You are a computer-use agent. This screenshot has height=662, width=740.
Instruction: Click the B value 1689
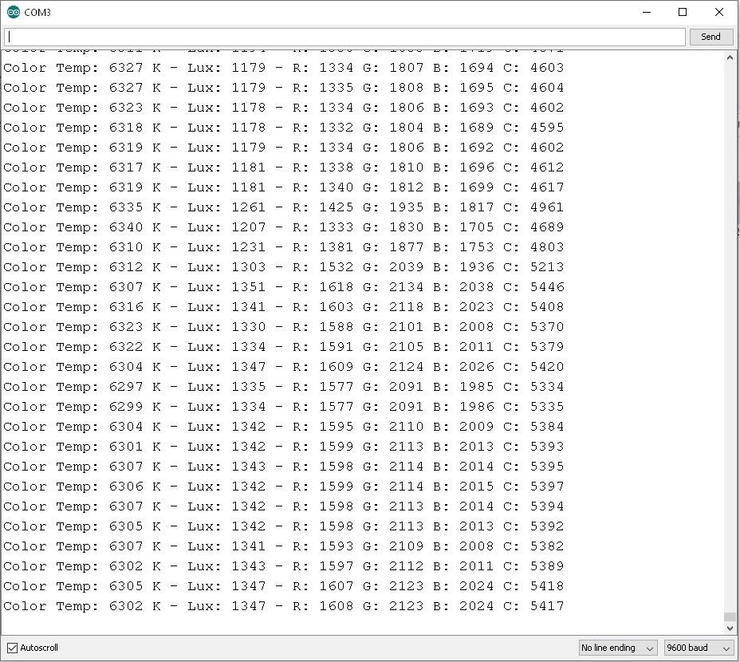[x=477, y=128]
